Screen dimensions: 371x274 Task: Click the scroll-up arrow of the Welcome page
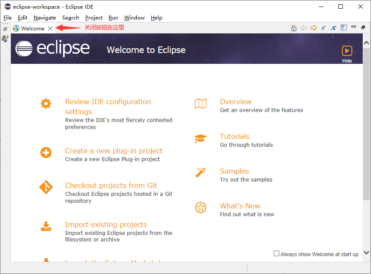click(x=366, y=43)
